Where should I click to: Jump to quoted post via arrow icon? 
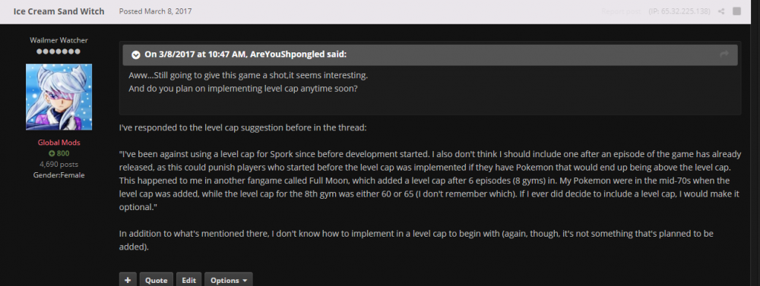tap(724, 54)
